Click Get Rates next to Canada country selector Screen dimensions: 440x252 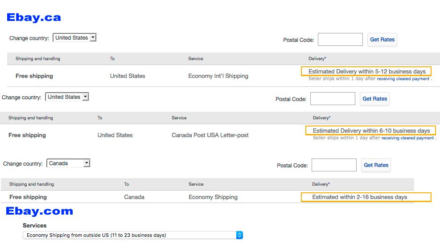click(376, 165)
